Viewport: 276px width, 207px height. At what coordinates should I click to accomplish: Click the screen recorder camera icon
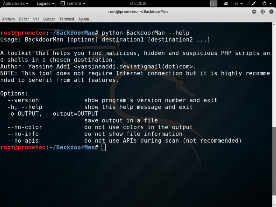226,4
